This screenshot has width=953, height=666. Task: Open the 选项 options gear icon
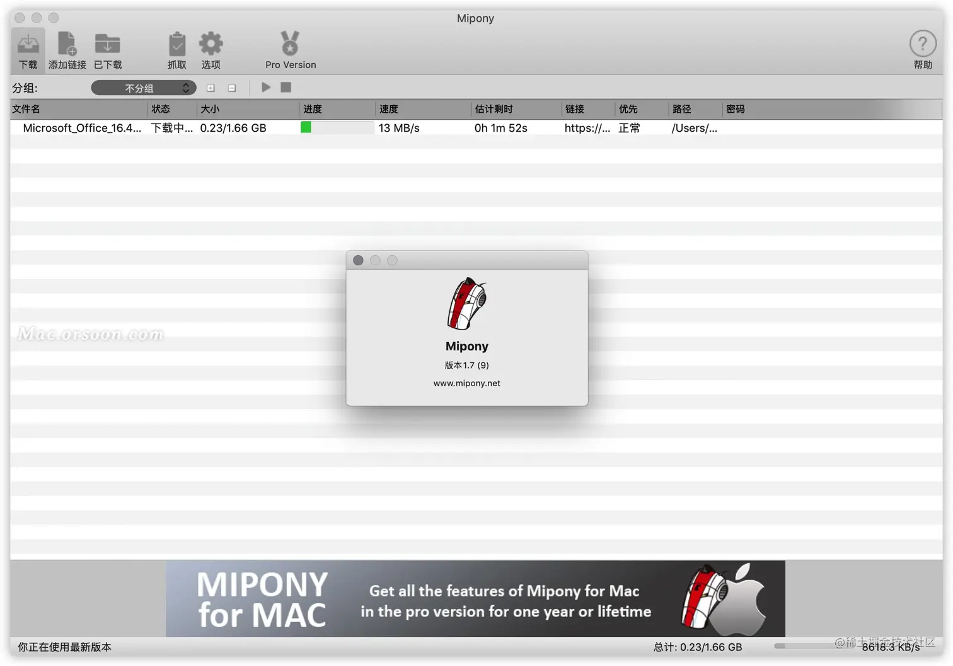point(211,50)
